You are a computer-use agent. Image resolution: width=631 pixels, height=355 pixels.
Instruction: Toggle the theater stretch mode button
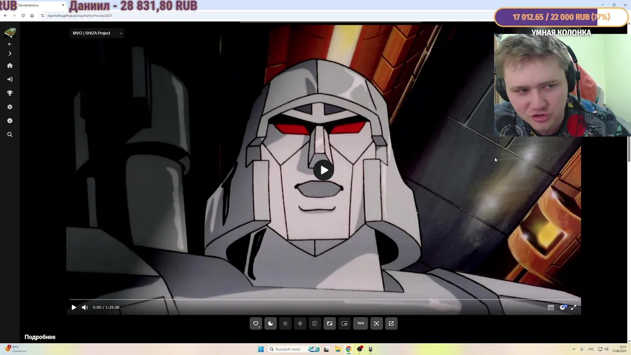click(x=329, y=323)
